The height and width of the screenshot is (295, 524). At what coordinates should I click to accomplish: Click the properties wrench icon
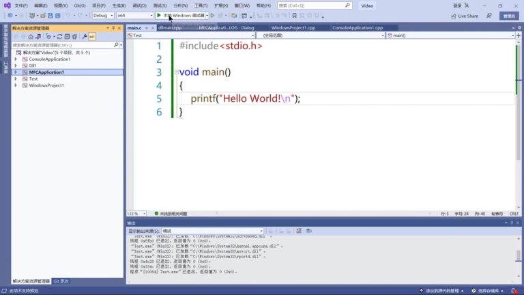pos(85,36)
